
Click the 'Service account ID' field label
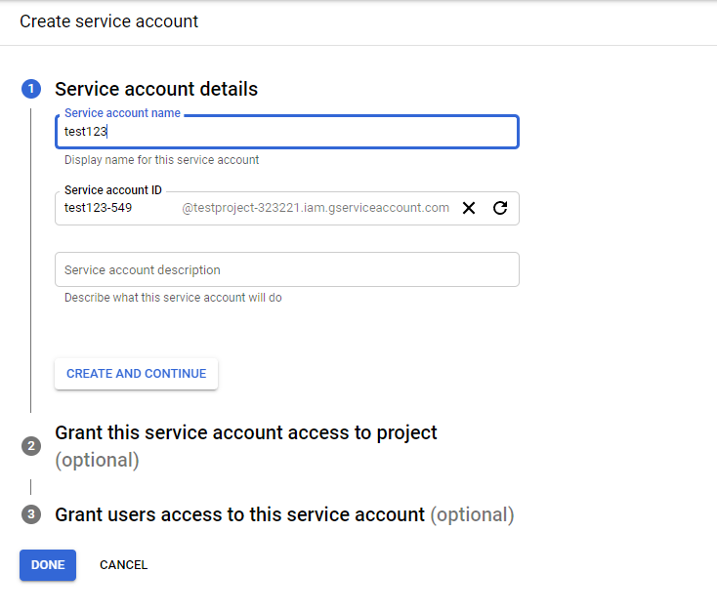[113, 190]
